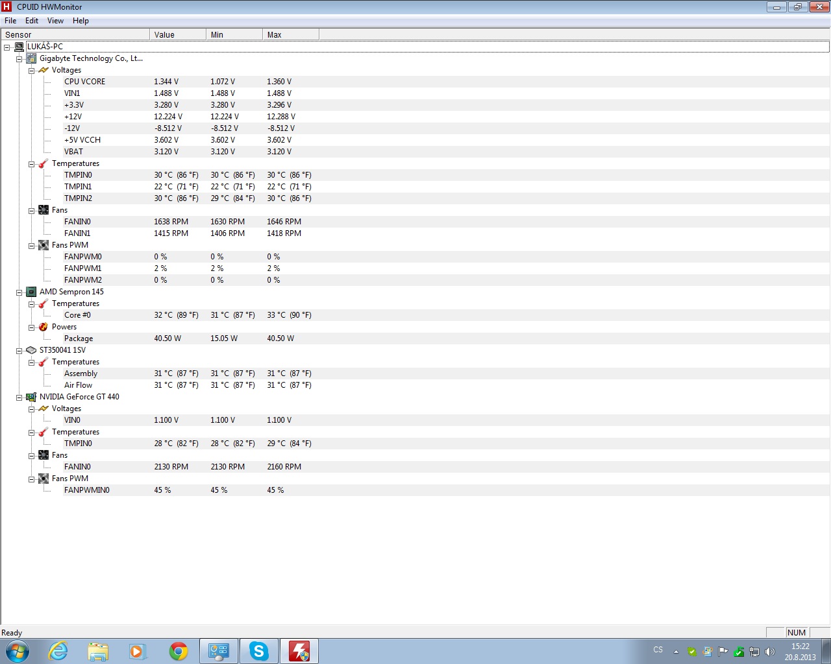Click the HWMonitor lightning taskbar button

click(299, 651)
